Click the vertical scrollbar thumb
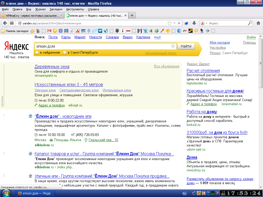This screenshot has width=263, height=197. click(261, 63)
